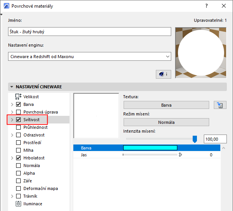Click the Intenzita mísení value field
The width and height of the screenshot is (233, 211).
coord(215,139)
